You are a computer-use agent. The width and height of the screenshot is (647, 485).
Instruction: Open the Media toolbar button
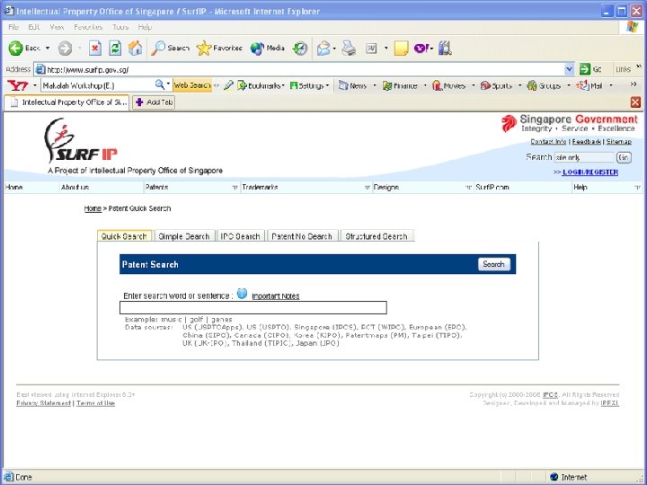point(268,48)
